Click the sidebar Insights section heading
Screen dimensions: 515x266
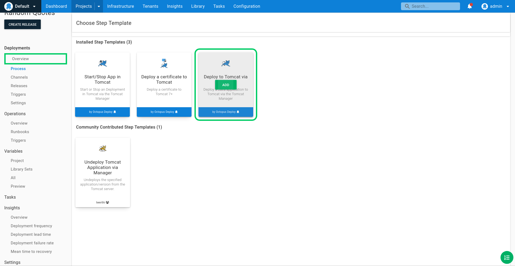click(12, 208)
